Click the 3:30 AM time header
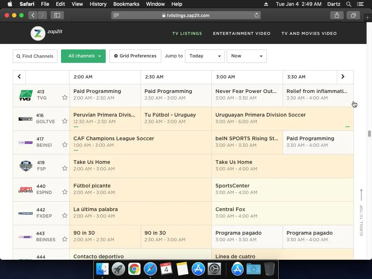Image resolution: width=372 pixels, height=279 pixels. [x=296, y=77]
